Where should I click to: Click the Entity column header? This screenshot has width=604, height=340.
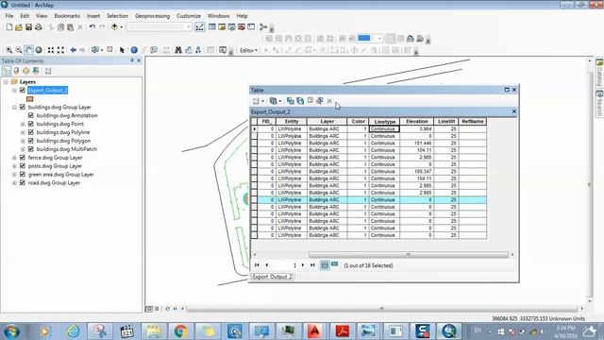[292, 122]
